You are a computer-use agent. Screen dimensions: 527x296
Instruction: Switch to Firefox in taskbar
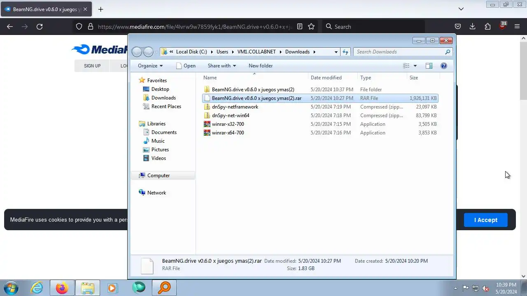(62, 288)
